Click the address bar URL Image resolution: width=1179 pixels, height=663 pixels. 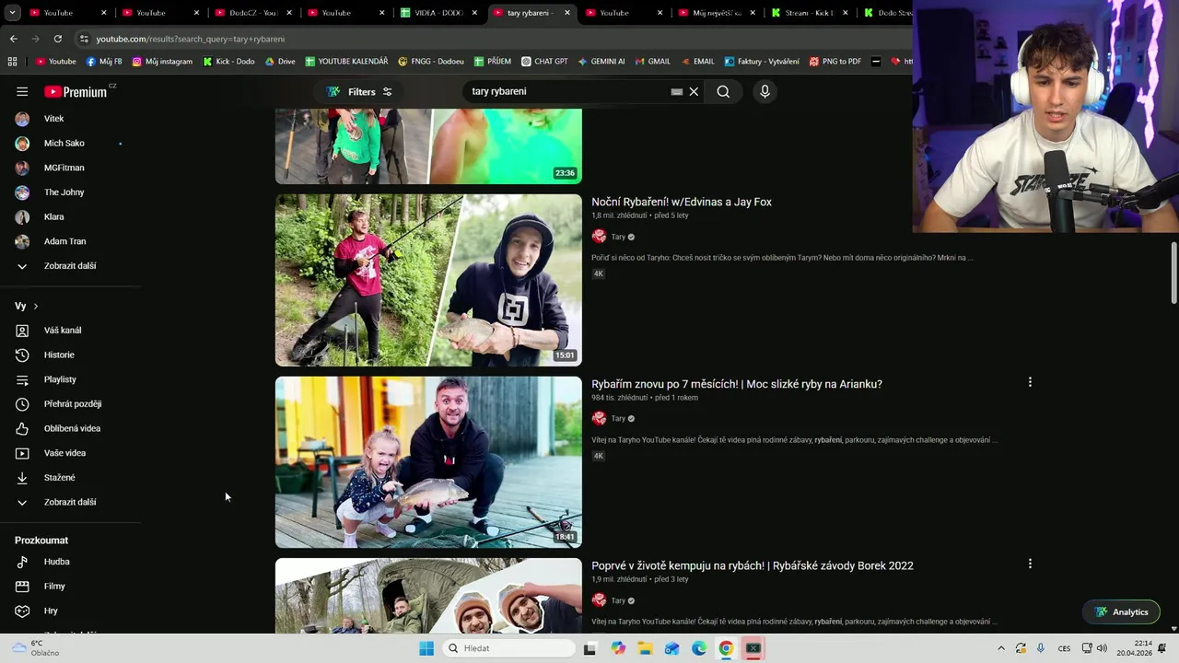point(190,39)
